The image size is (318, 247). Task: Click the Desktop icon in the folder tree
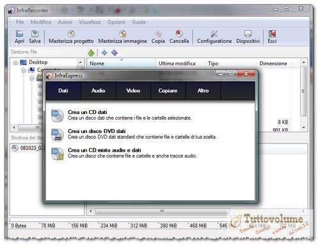(x=23, y=62)
